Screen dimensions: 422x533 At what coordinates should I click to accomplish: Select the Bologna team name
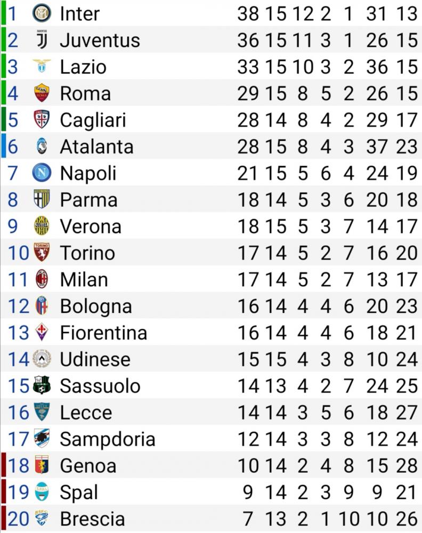[x=96, y=306]
